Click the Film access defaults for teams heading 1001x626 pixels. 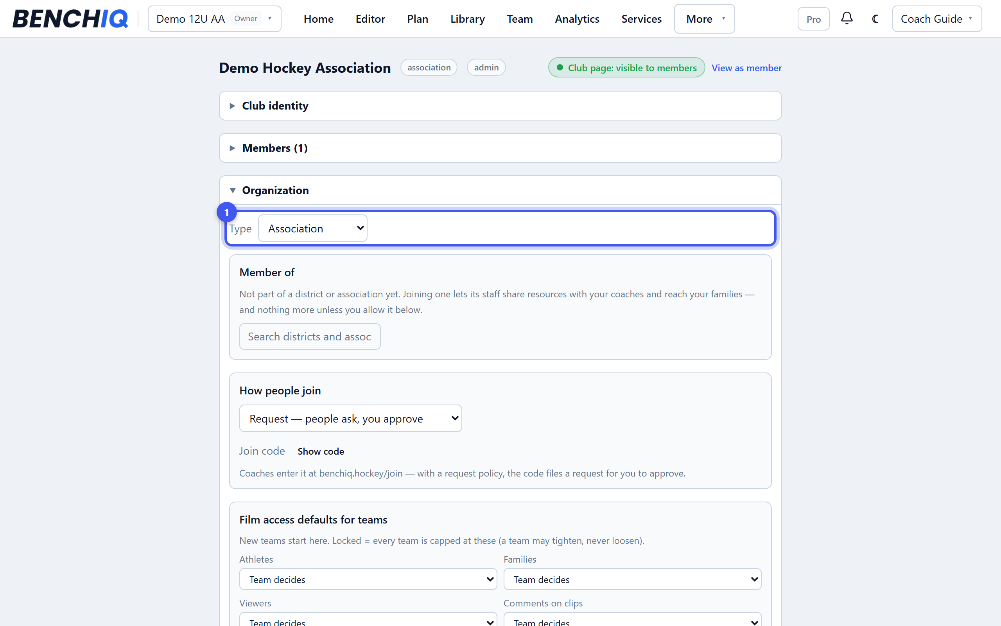point(313,519)
